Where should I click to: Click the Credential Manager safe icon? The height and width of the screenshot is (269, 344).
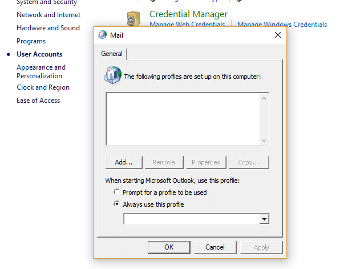point(134,19)
